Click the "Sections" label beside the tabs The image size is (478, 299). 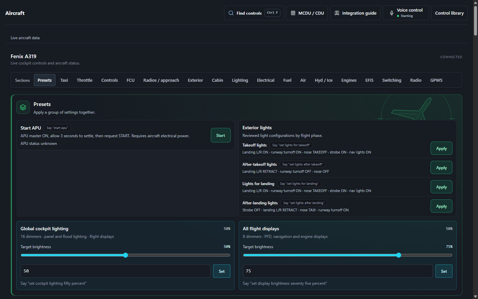[22, 80]
